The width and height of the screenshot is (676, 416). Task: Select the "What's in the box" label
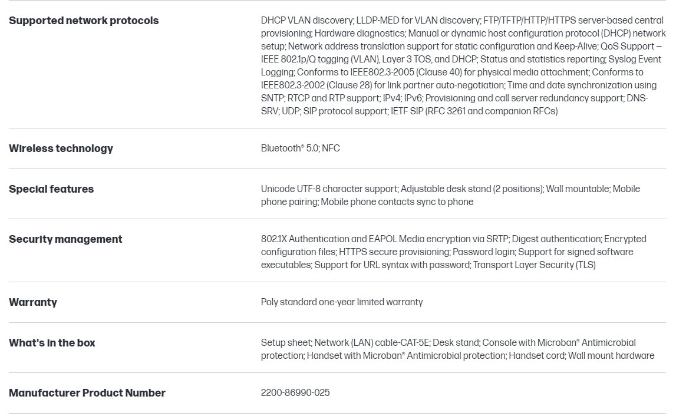click(52, 343)
